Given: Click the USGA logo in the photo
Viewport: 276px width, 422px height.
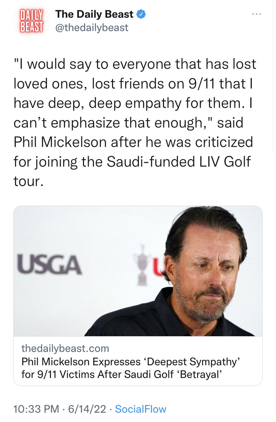Looking at the screenshot, I should tap(49, 265).
